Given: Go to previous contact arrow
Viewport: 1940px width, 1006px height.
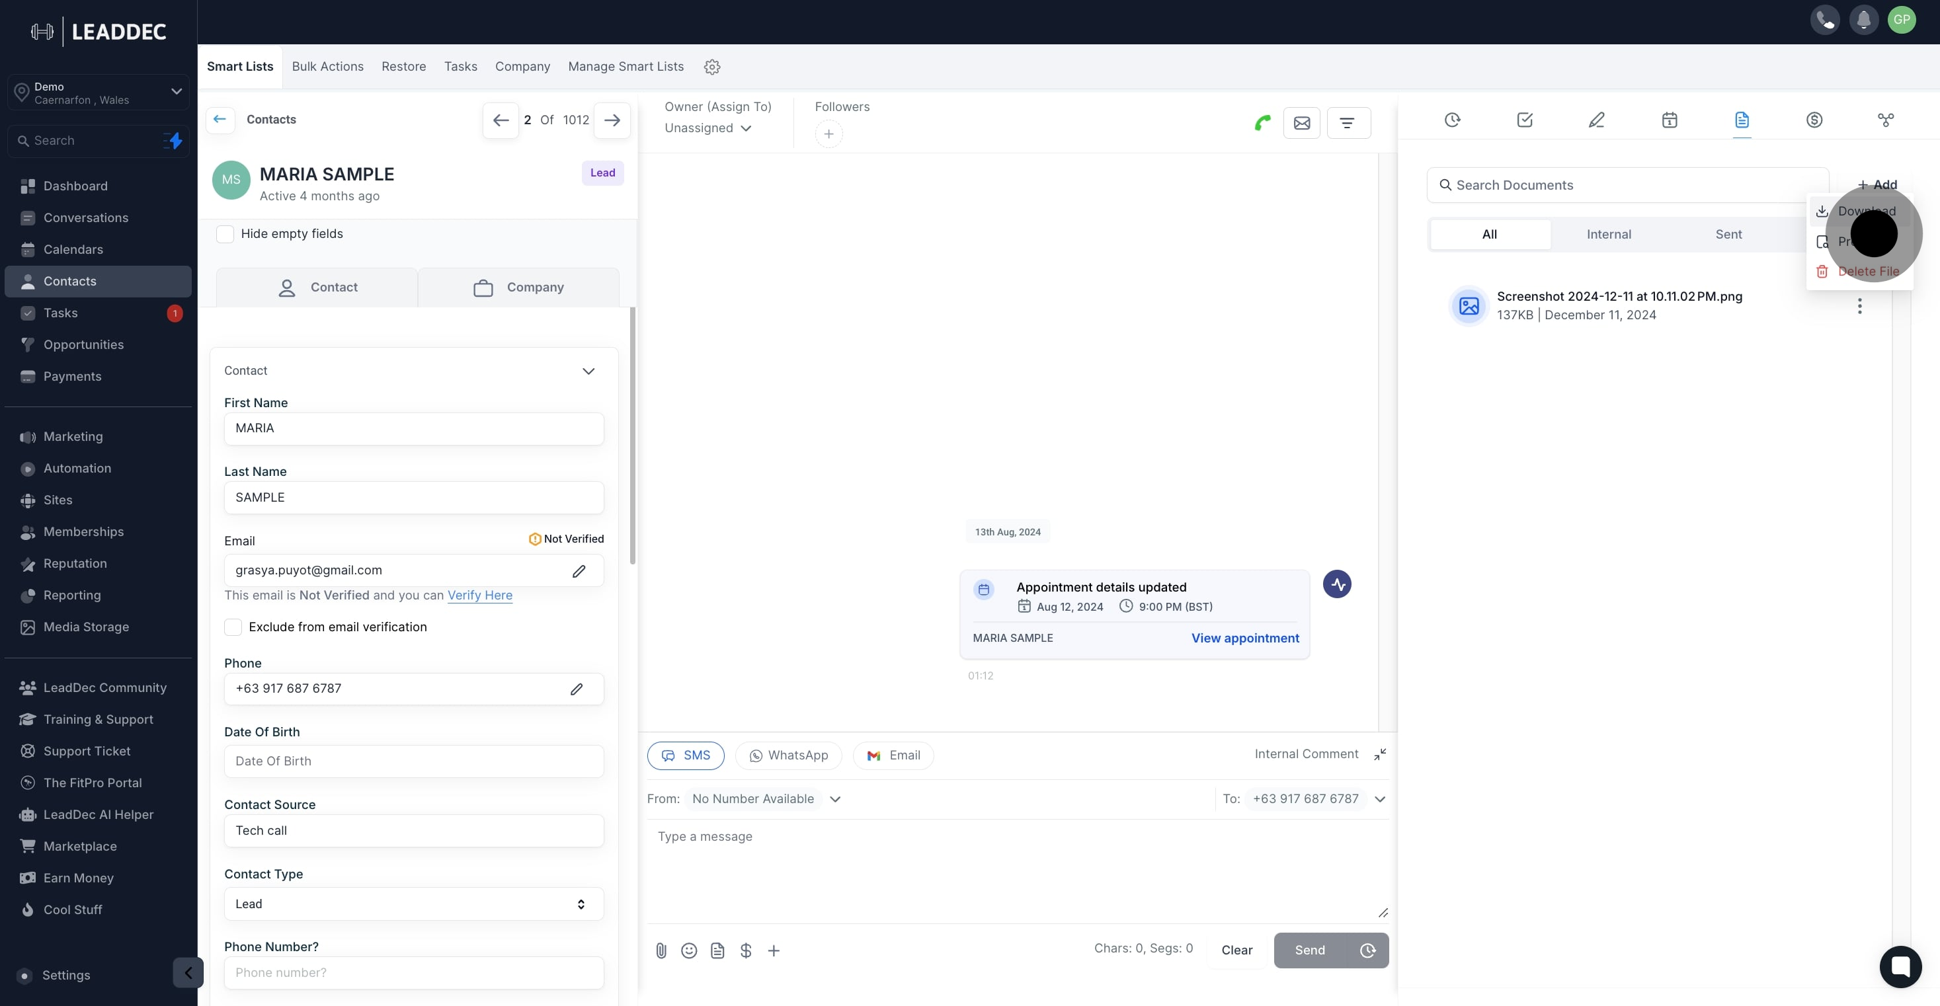Looking at the screenshot, I should tap(501, 120).
